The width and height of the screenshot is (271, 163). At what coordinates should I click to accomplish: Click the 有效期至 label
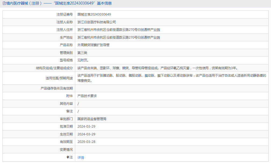[66, 142]
